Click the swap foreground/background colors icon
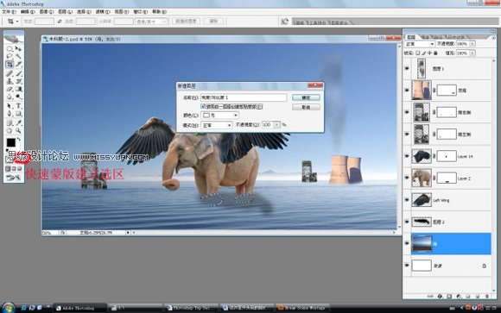The width and height of the screenshot is (501, 313). pyautogui.click(x=18, y=139)
